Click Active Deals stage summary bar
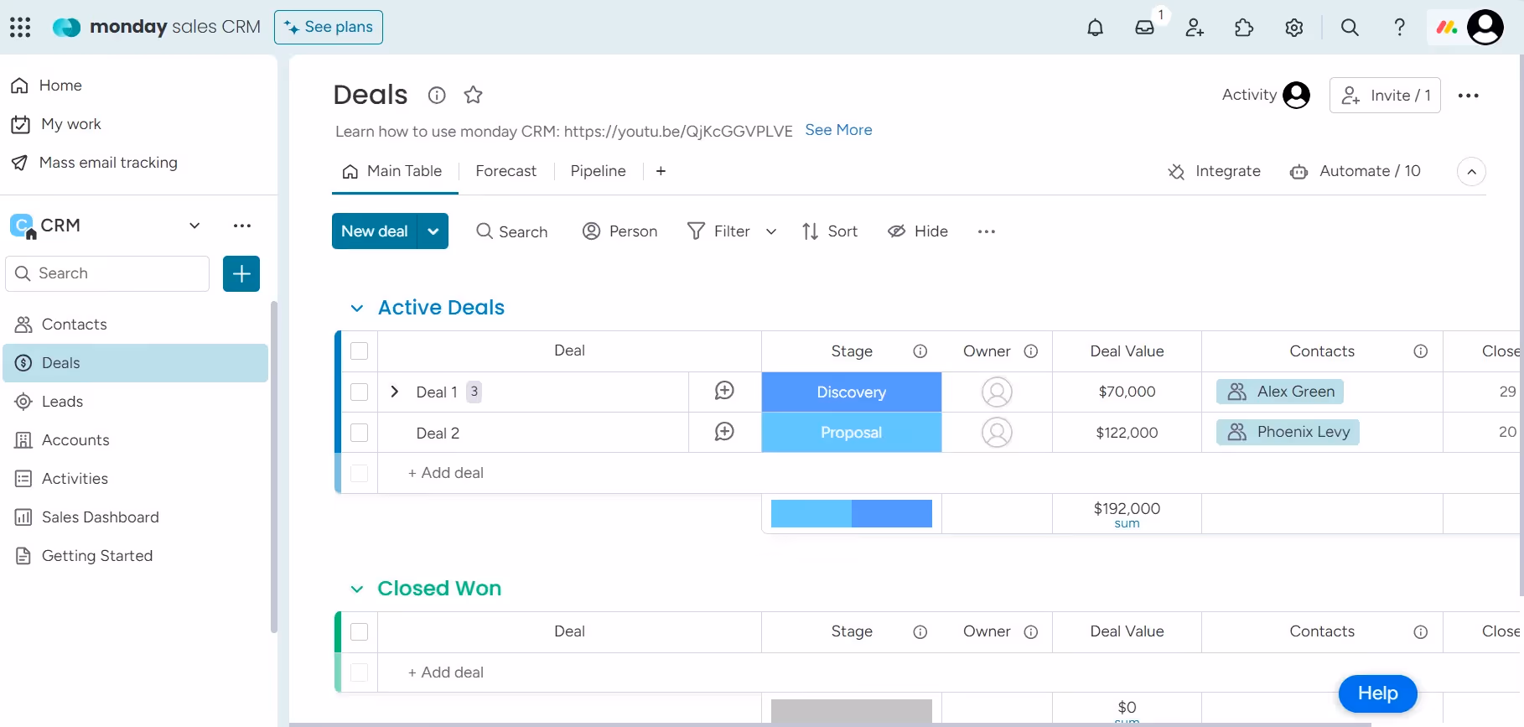Screen dimensions: 1524x727 pyautogui.click(x=852, y=513)
